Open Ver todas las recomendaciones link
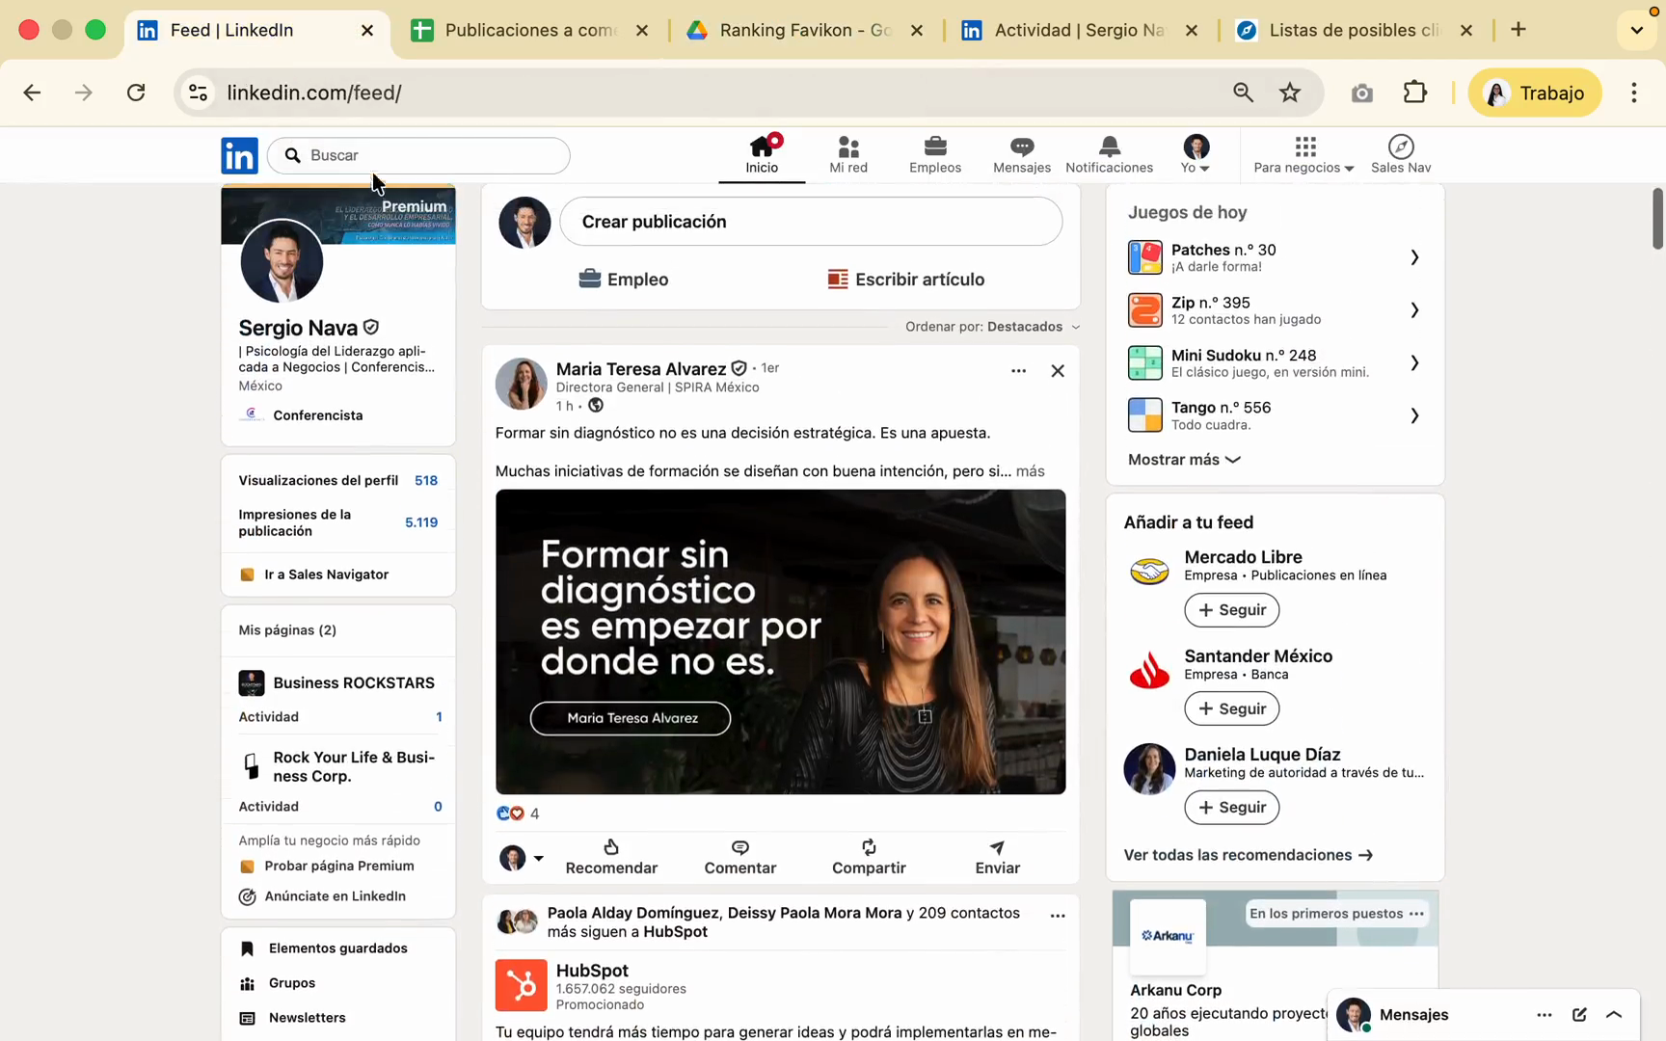 coord(1248,855)
